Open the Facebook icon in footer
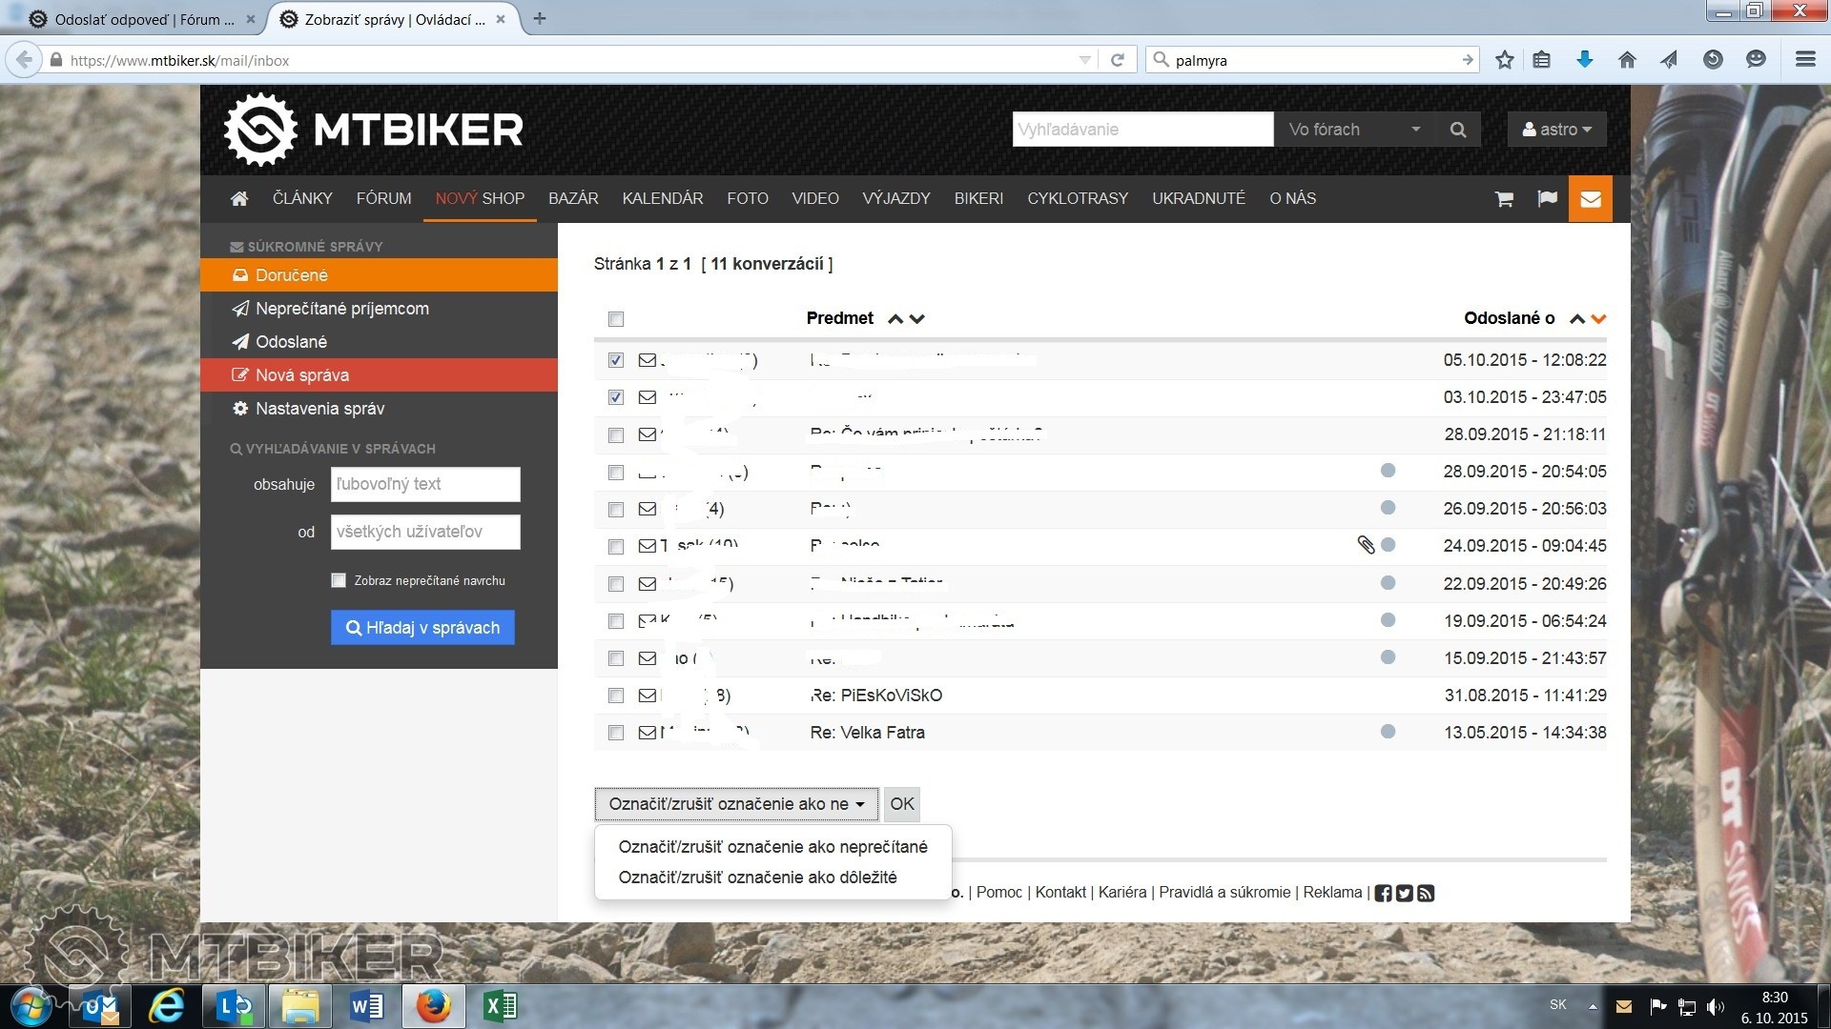The image size is (1831, 1029). [x=1383, y=893]
